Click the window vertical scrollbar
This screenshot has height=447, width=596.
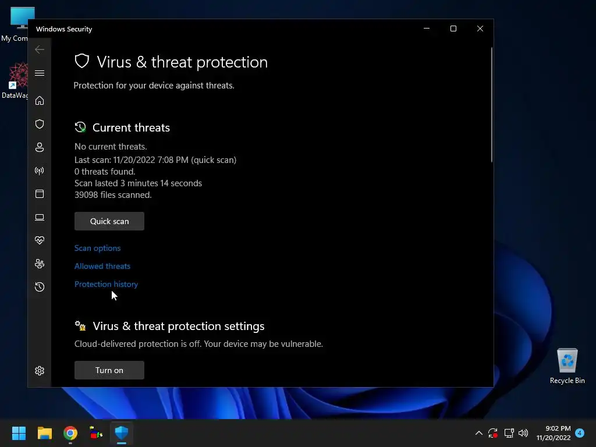click(491, 105)
